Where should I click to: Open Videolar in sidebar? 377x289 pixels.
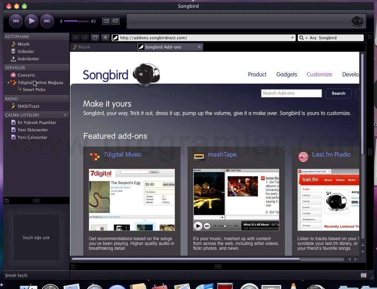click(x=26, y=51)
